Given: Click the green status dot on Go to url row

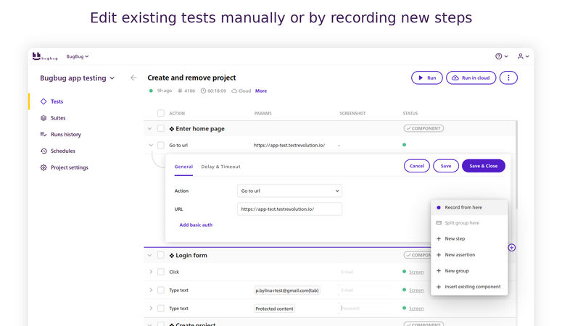Looking at the screenshot, I should coord(405,145).
